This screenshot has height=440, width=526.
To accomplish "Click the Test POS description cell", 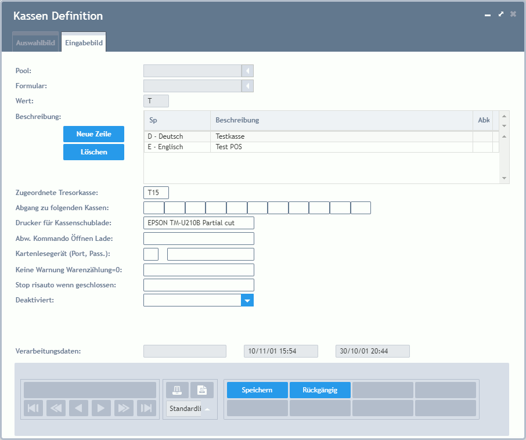I will pos(341,147).
